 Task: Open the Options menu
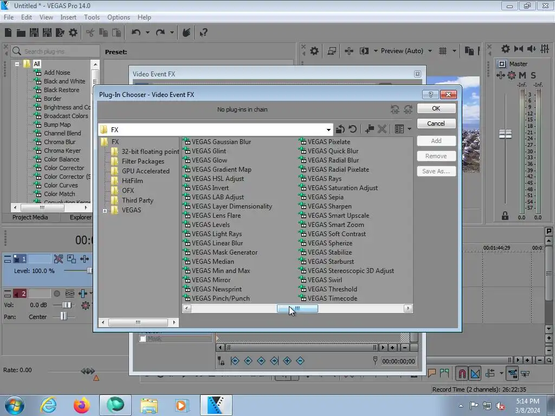pyautogui.click(x=119, y=17)
